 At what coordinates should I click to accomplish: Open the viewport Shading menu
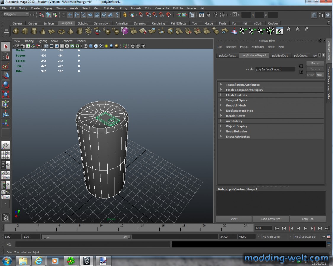click(28, 41)
